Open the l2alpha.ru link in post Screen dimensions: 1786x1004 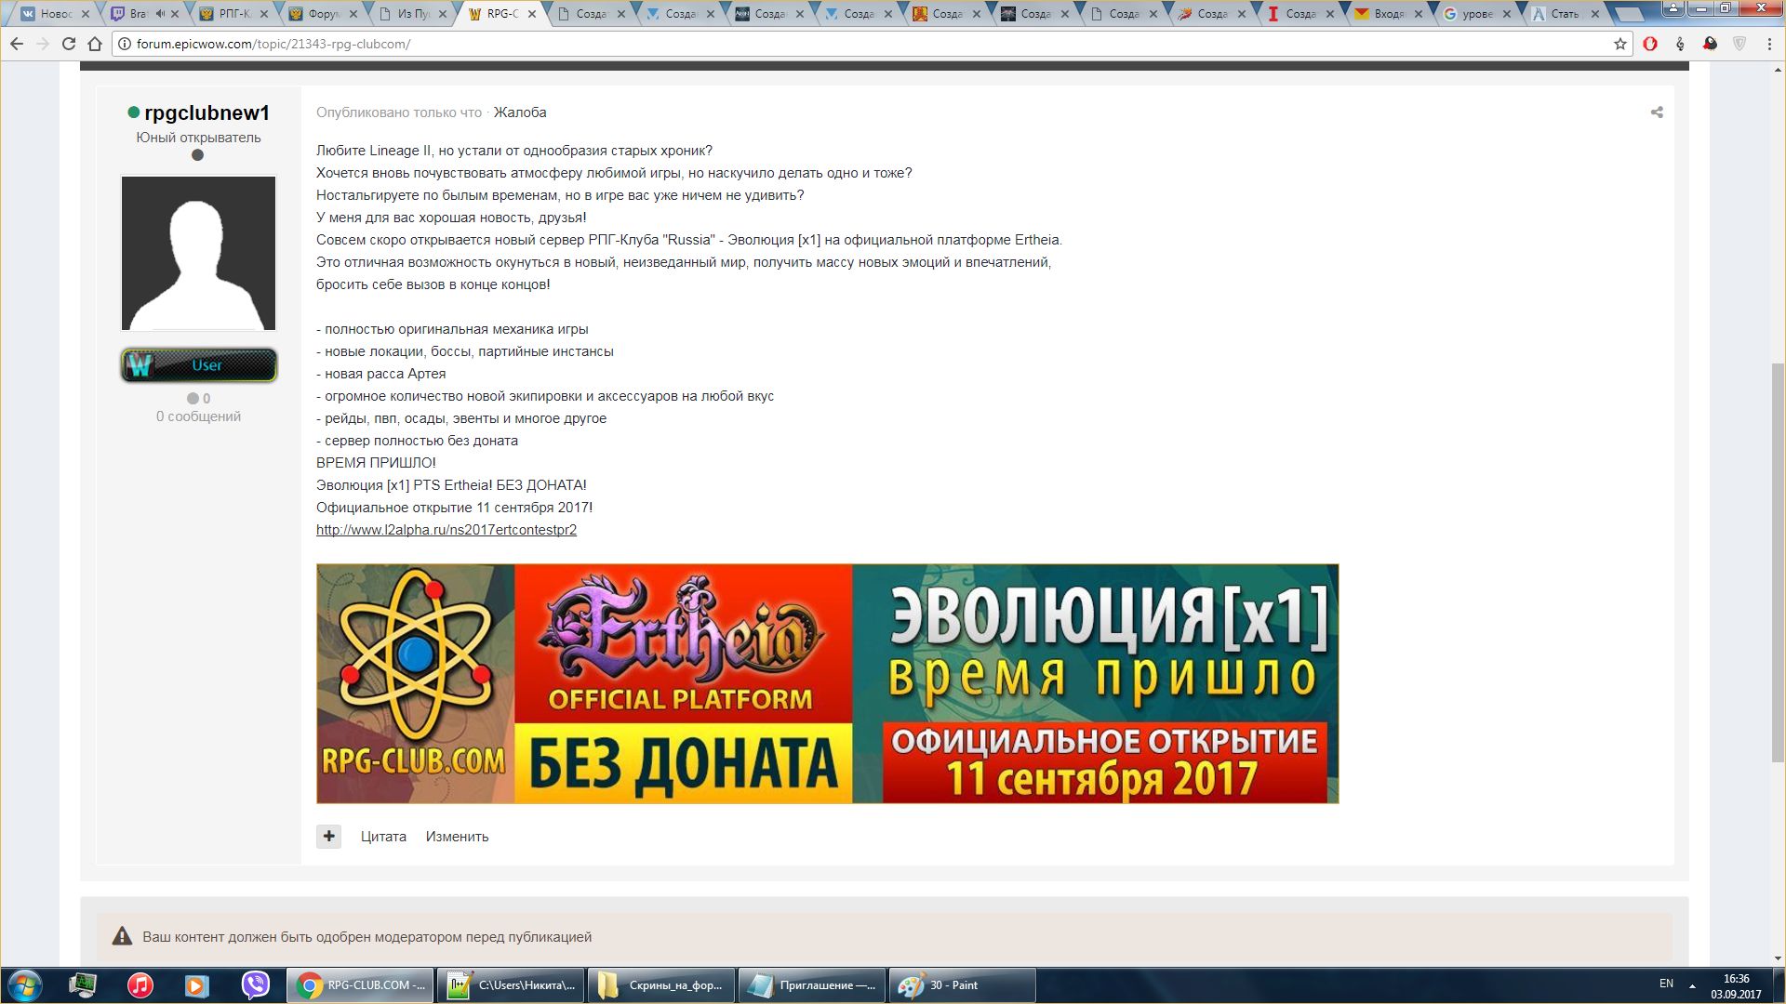446,530
